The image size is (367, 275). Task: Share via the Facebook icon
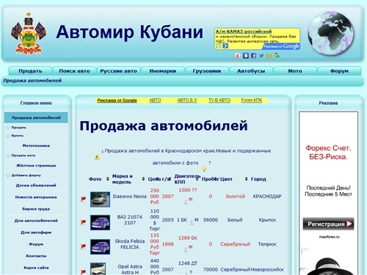click(253, 56)
